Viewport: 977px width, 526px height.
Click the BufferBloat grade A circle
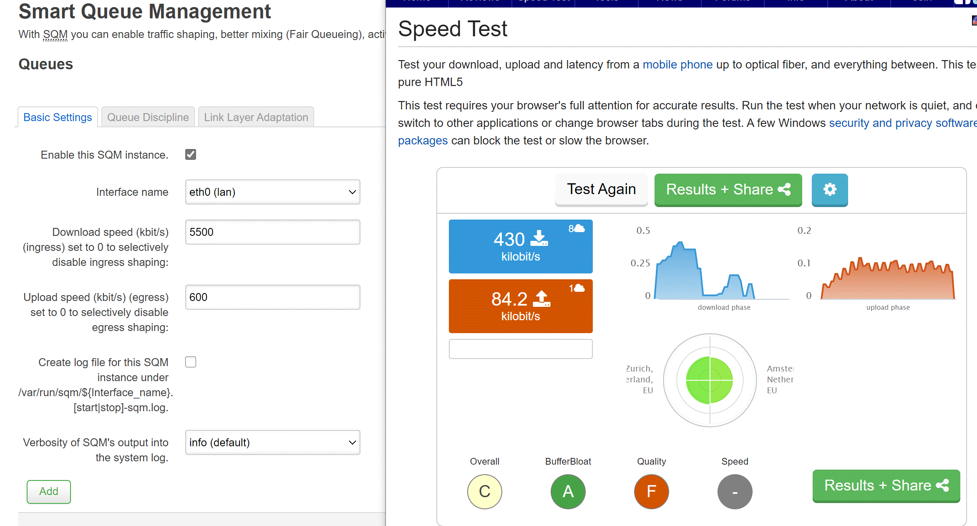[x=568, y=491]
